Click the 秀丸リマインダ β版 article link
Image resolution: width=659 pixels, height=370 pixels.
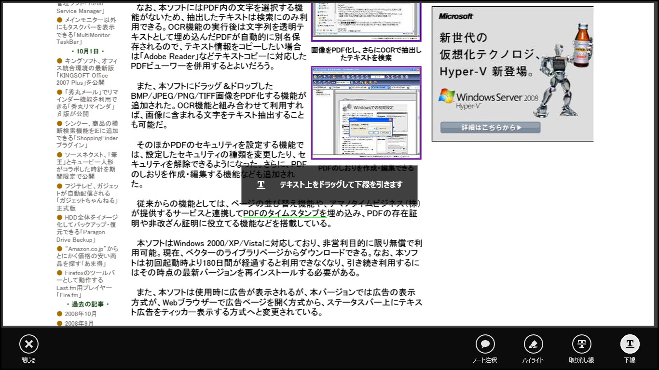click(x=87, y=103)
